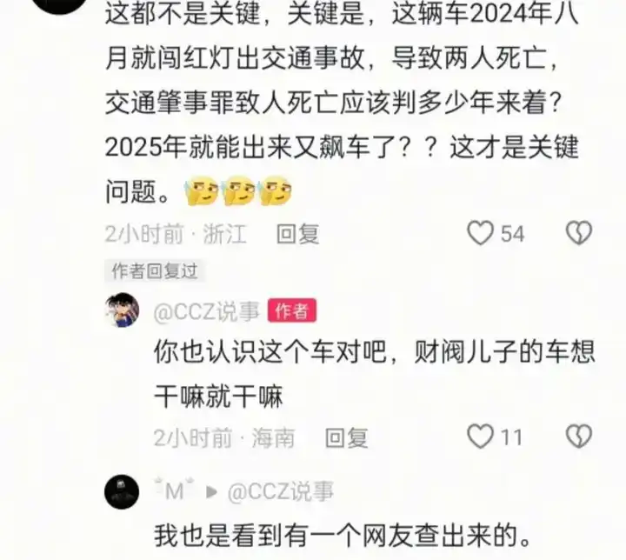Tap the 54 like count
Viewport: 626px width, 560px height.
(512, 234)
